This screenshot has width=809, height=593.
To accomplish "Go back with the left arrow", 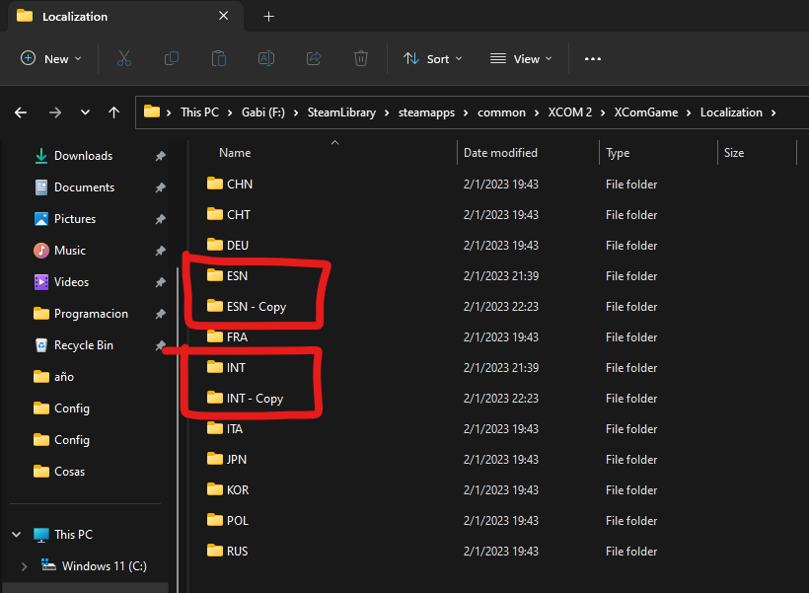I will point(21,112).
